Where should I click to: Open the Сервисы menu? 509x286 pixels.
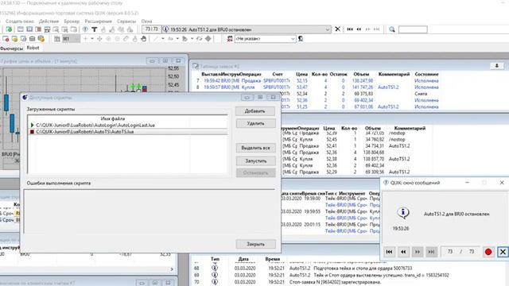126,21
